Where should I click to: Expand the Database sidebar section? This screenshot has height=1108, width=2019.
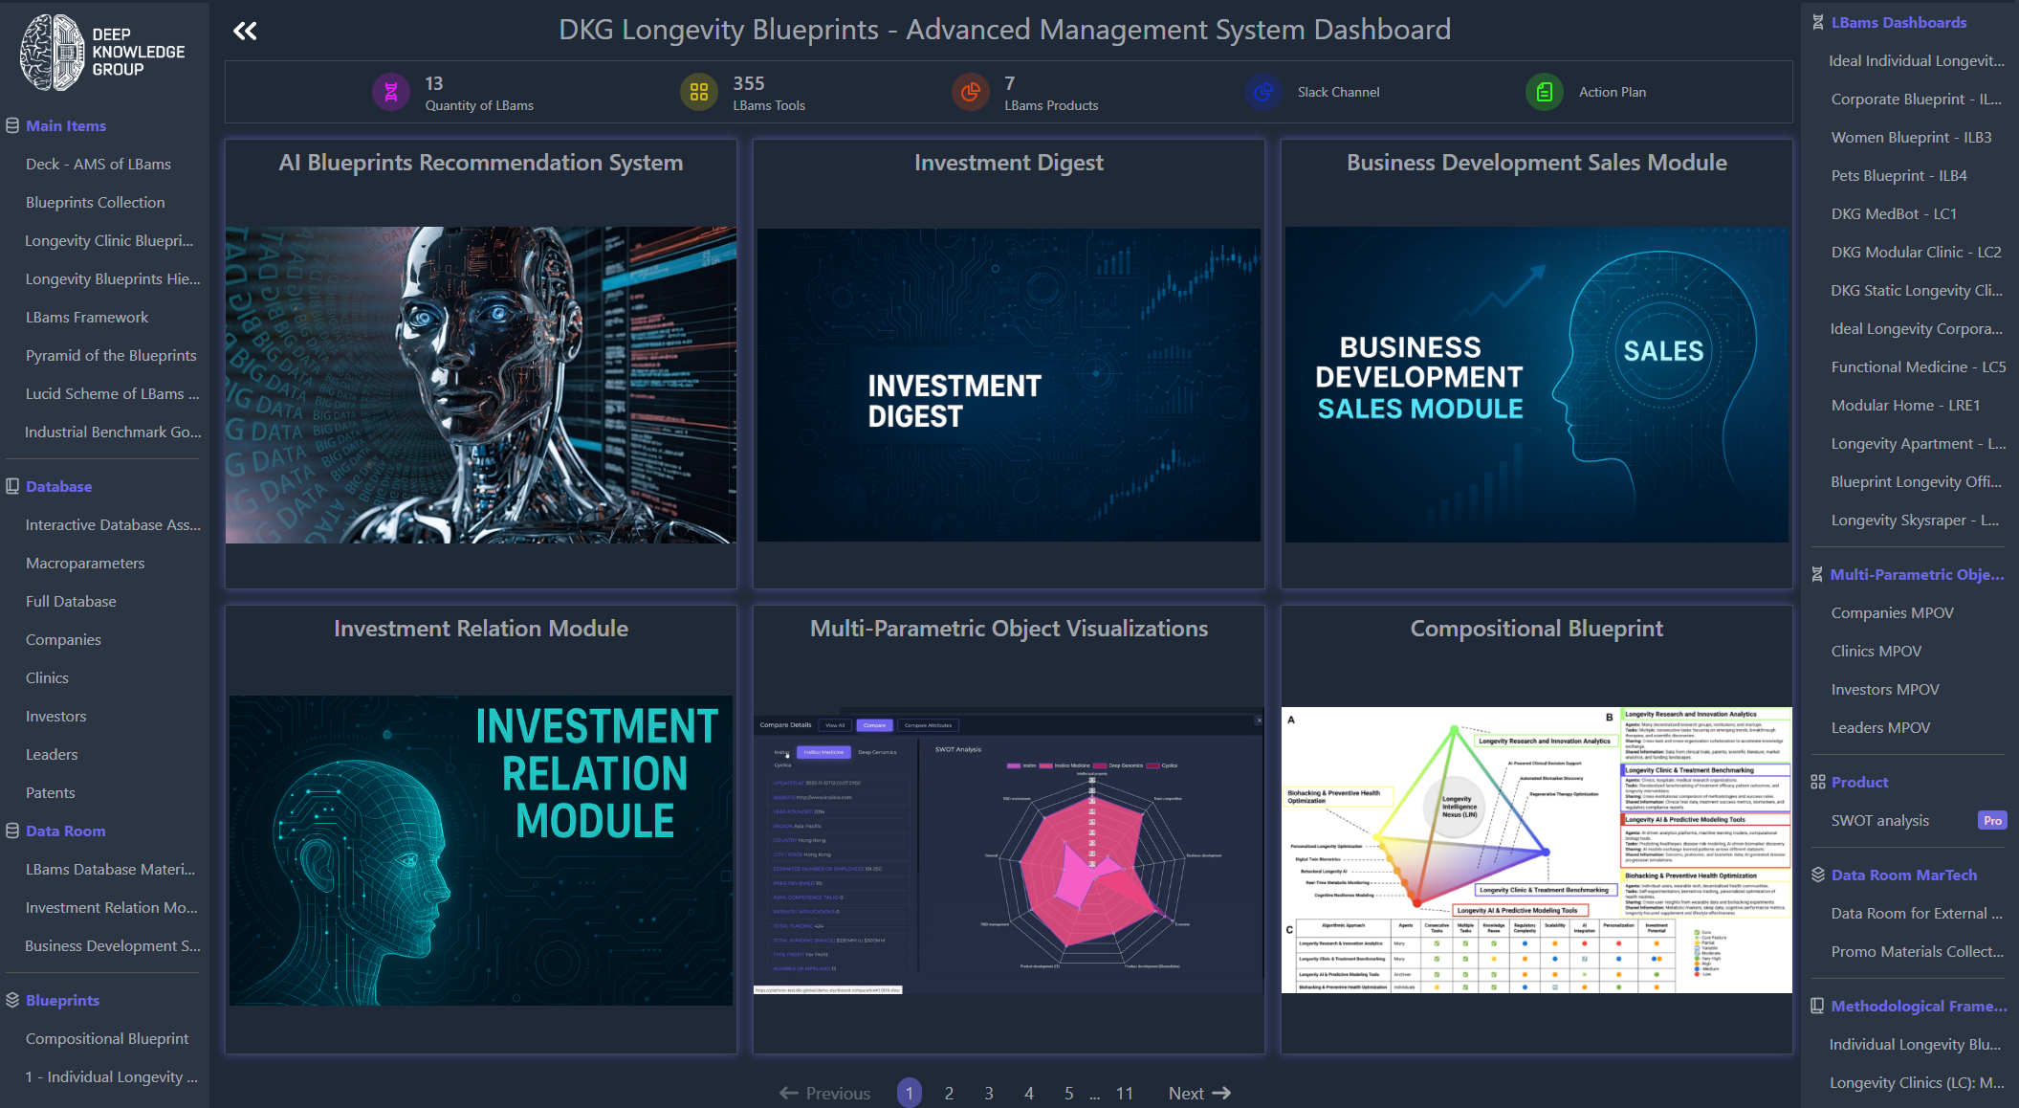58,486
